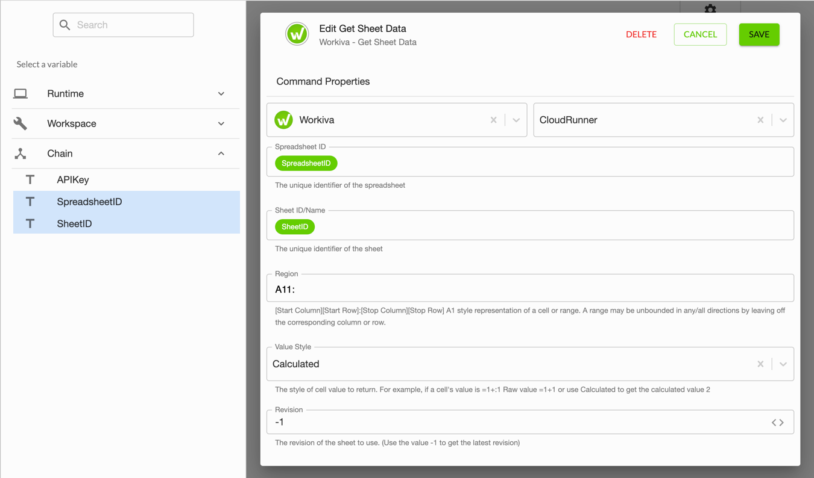Click the Command Properties heading
The image size is (814, 478).
(x=323, y=81)
